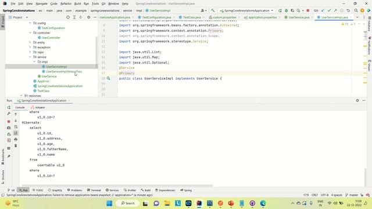Open the Dependencies tool window
372x209 pixels.
(165, 190)
